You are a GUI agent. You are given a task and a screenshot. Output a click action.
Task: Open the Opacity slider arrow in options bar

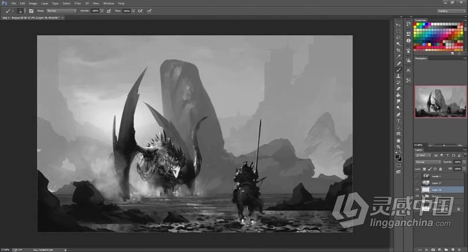coord(102,11)
